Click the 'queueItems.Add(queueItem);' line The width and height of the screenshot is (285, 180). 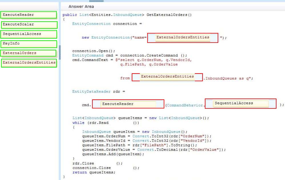(113, 154)
